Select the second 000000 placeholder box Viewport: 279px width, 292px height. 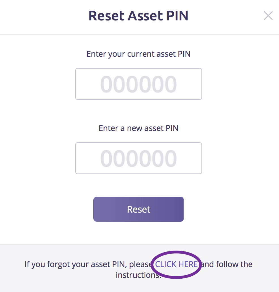[x=139, y=158]
